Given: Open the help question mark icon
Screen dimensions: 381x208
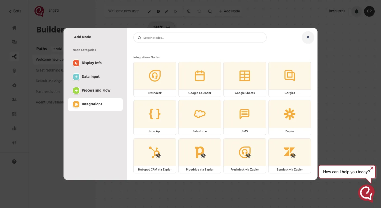Looking at the screenshot, I should point(14,162).
